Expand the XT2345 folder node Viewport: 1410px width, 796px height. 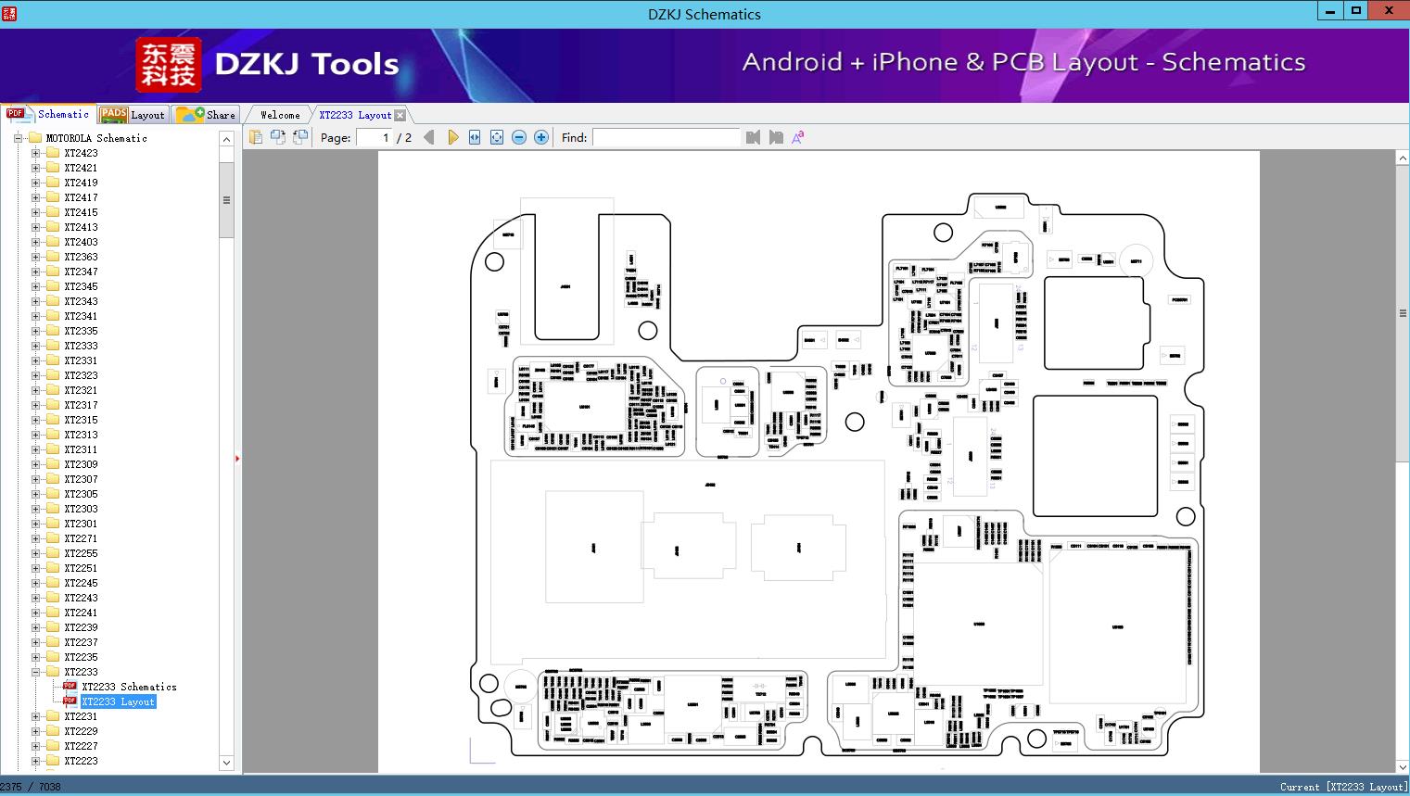[35, 286]
